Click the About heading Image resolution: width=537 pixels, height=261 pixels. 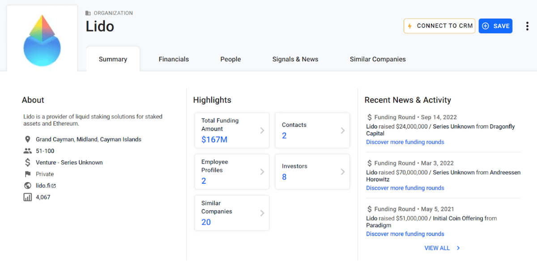33,100
